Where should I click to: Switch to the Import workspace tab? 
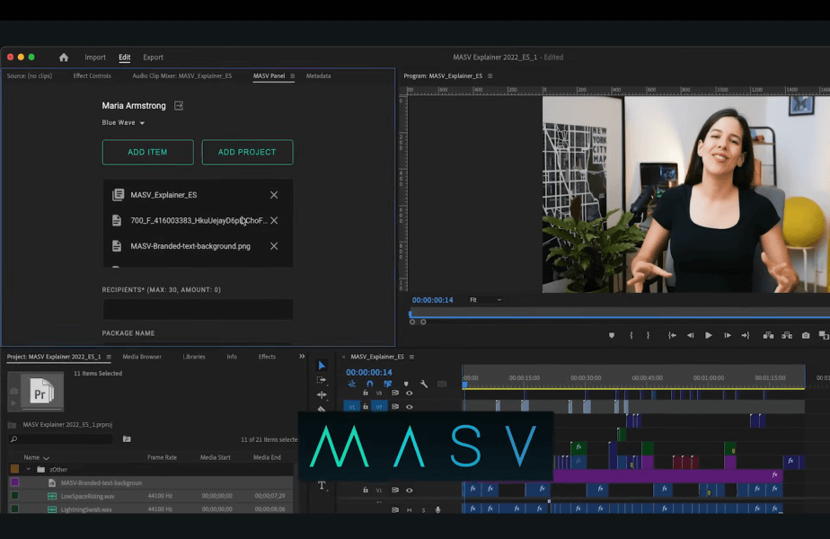pos(95,57)
